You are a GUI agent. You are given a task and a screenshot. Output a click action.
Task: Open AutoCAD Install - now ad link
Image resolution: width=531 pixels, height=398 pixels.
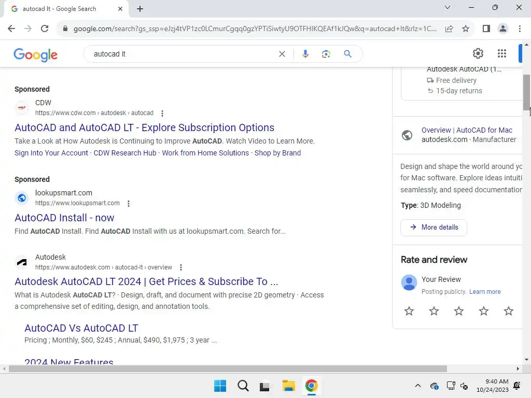64,218
